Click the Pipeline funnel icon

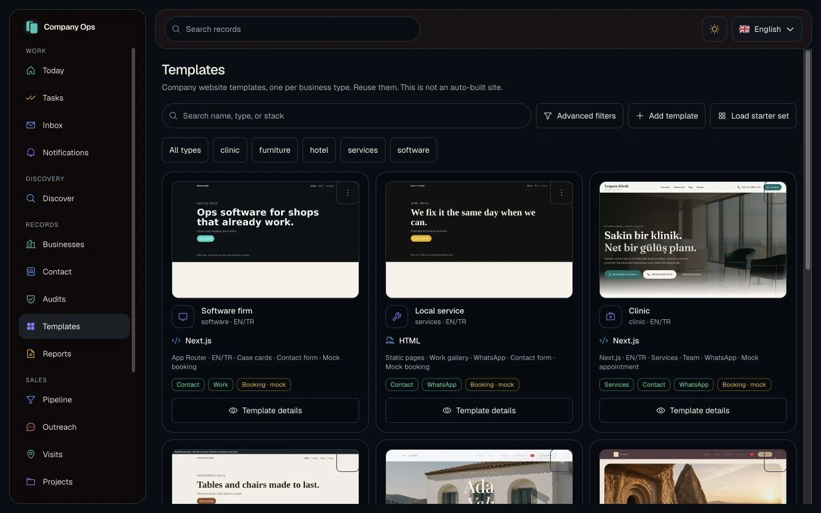click(31, 400)
